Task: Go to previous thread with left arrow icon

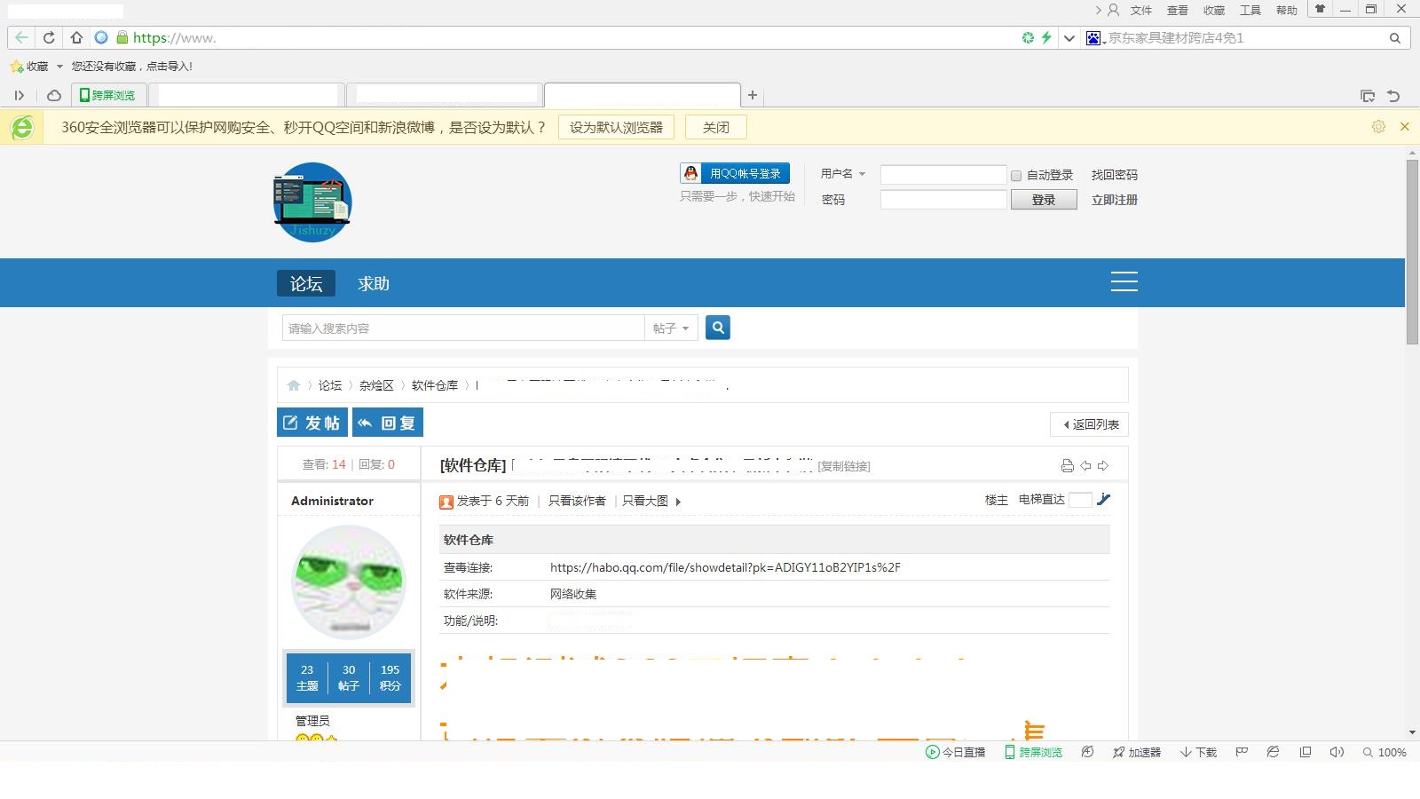Action: coord(1085,465)
